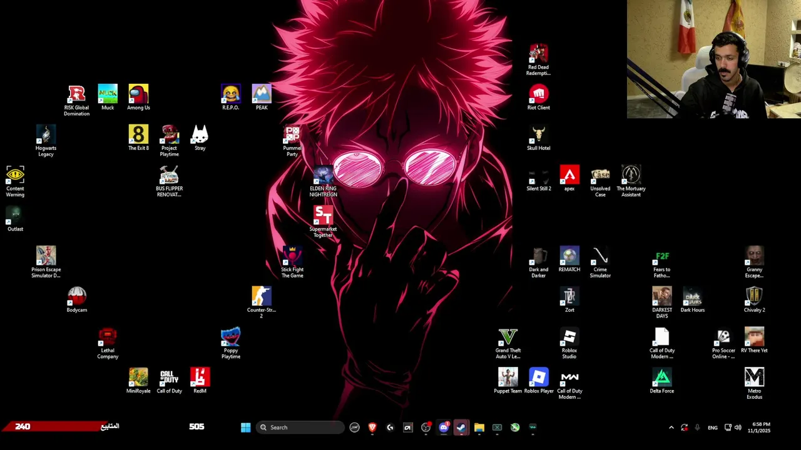This screenshot has width=801, height=450.
Task: Select the Granny Escape desktop icon
Action: tap(754, 262)
